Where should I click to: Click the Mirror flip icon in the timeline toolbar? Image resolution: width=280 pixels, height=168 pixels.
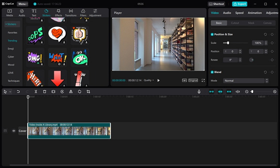[x=71, y=91]
